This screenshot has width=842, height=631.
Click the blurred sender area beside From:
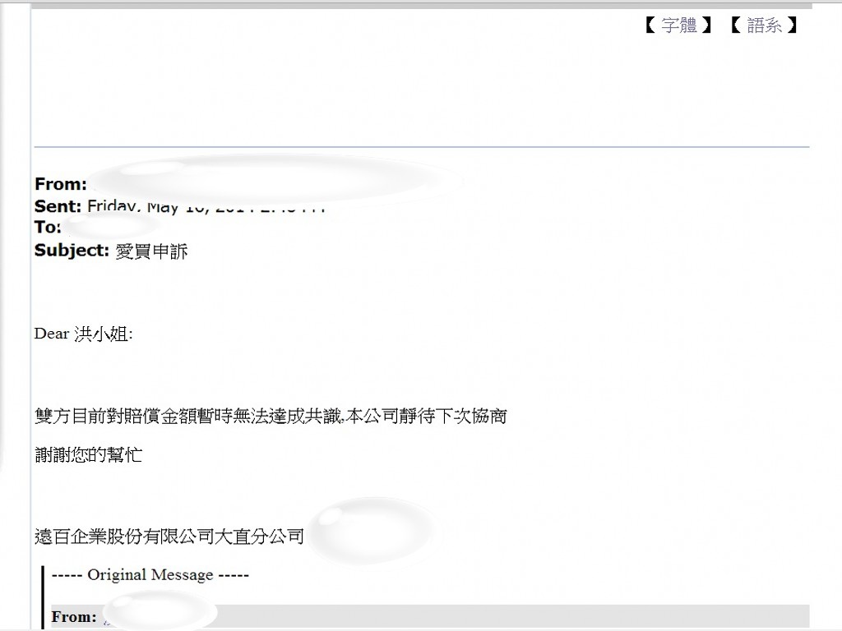coord(274,180)
